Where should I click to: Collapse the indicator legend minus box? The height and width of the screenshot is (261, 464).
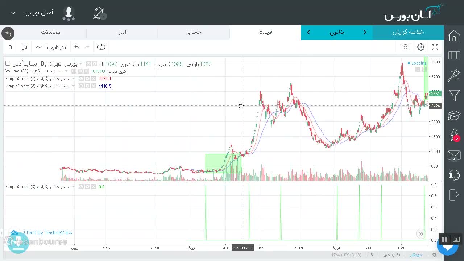tap(8, 64)
